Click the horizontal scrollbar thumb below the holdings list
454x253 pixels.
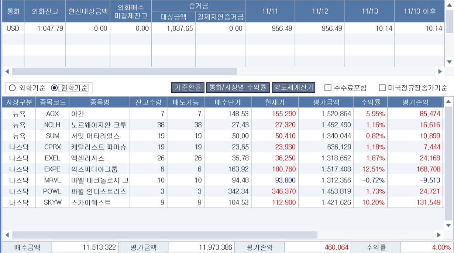click(x=164, y=235)
